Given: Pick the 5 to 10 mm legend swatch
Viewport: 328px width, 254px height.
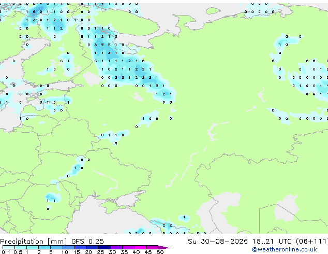Looking at the screenshot, I should point(57,247).
